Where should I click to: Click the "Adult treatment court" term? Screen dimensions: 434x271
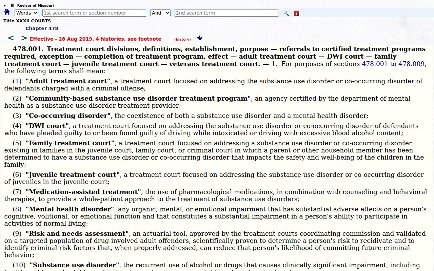[68, 81]
